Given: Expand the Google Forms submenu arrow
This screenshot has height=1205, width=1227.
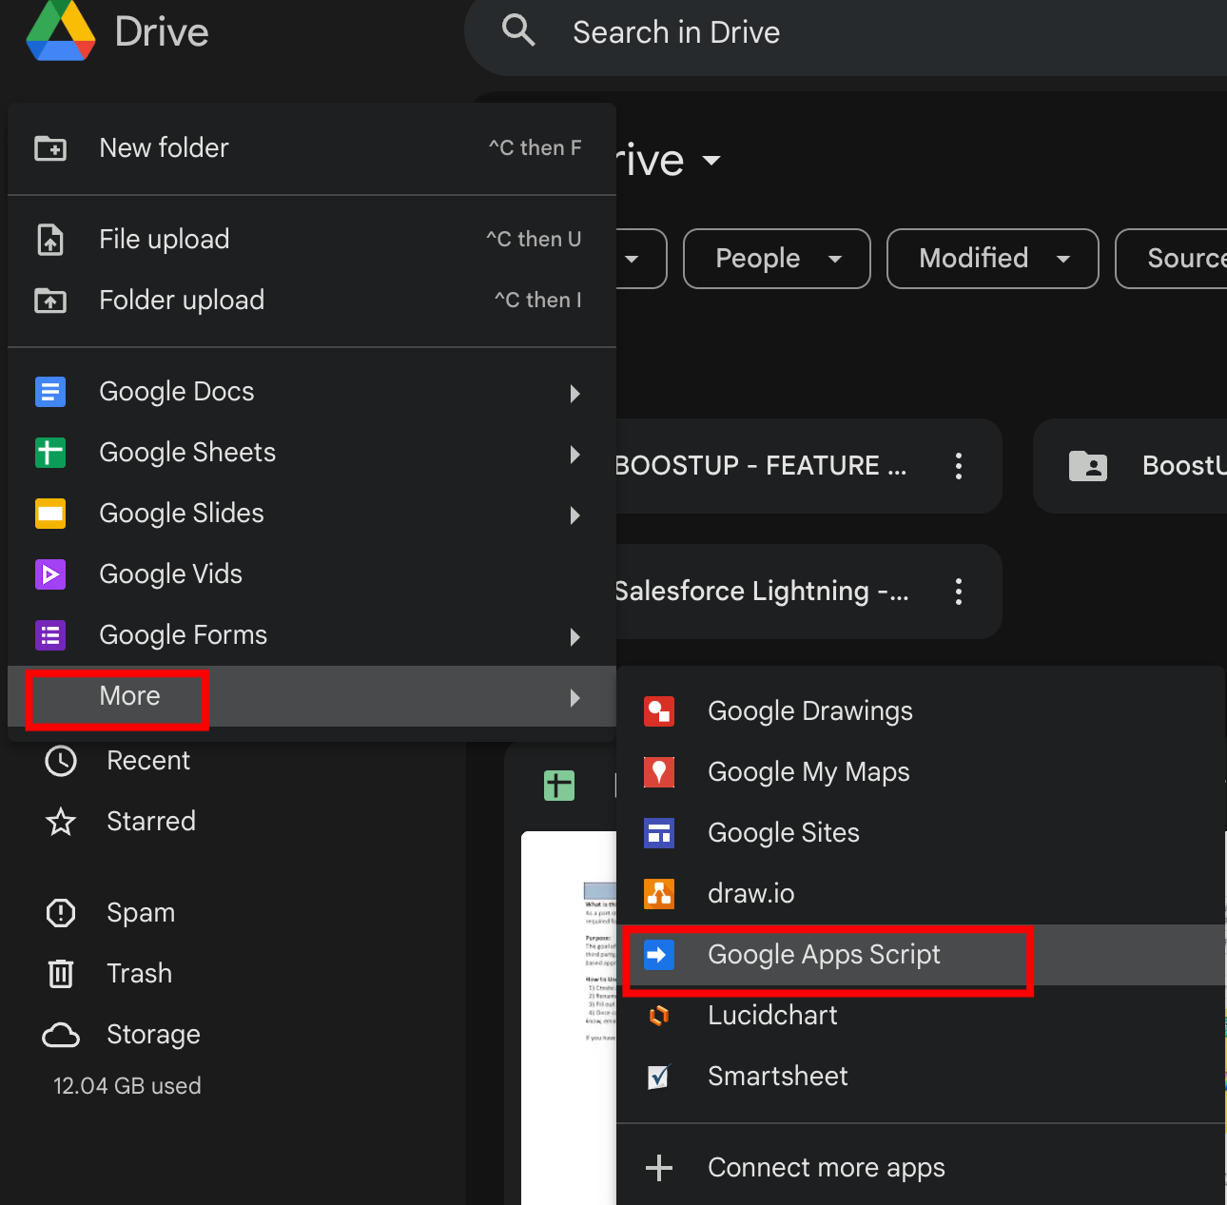Looking at the screenshot, I should 575,636.
